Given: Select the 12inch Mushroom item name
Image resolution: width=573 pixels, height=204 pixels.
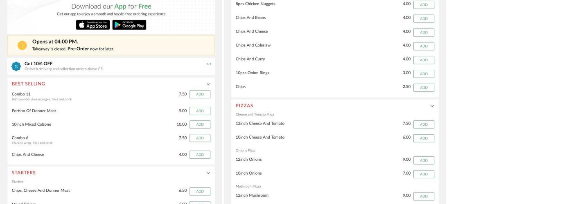Looking at the screenshot, I should point(252,195).
